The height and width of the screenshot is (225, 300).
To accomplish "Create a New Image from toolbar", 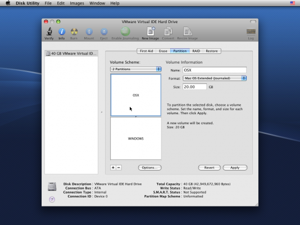I will (151, 31).
